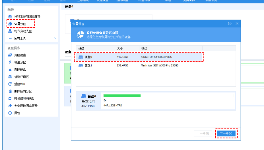Click the migrate system to SSD icon
Viewport: 264px width, 150px height.
(10, 17)
